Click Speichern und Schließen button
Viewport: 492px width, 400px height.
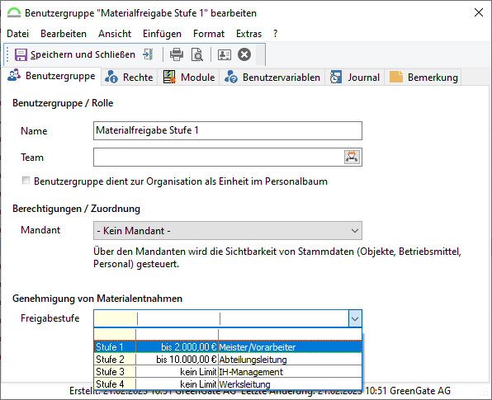pyautogui.click(x=75, y=54)
